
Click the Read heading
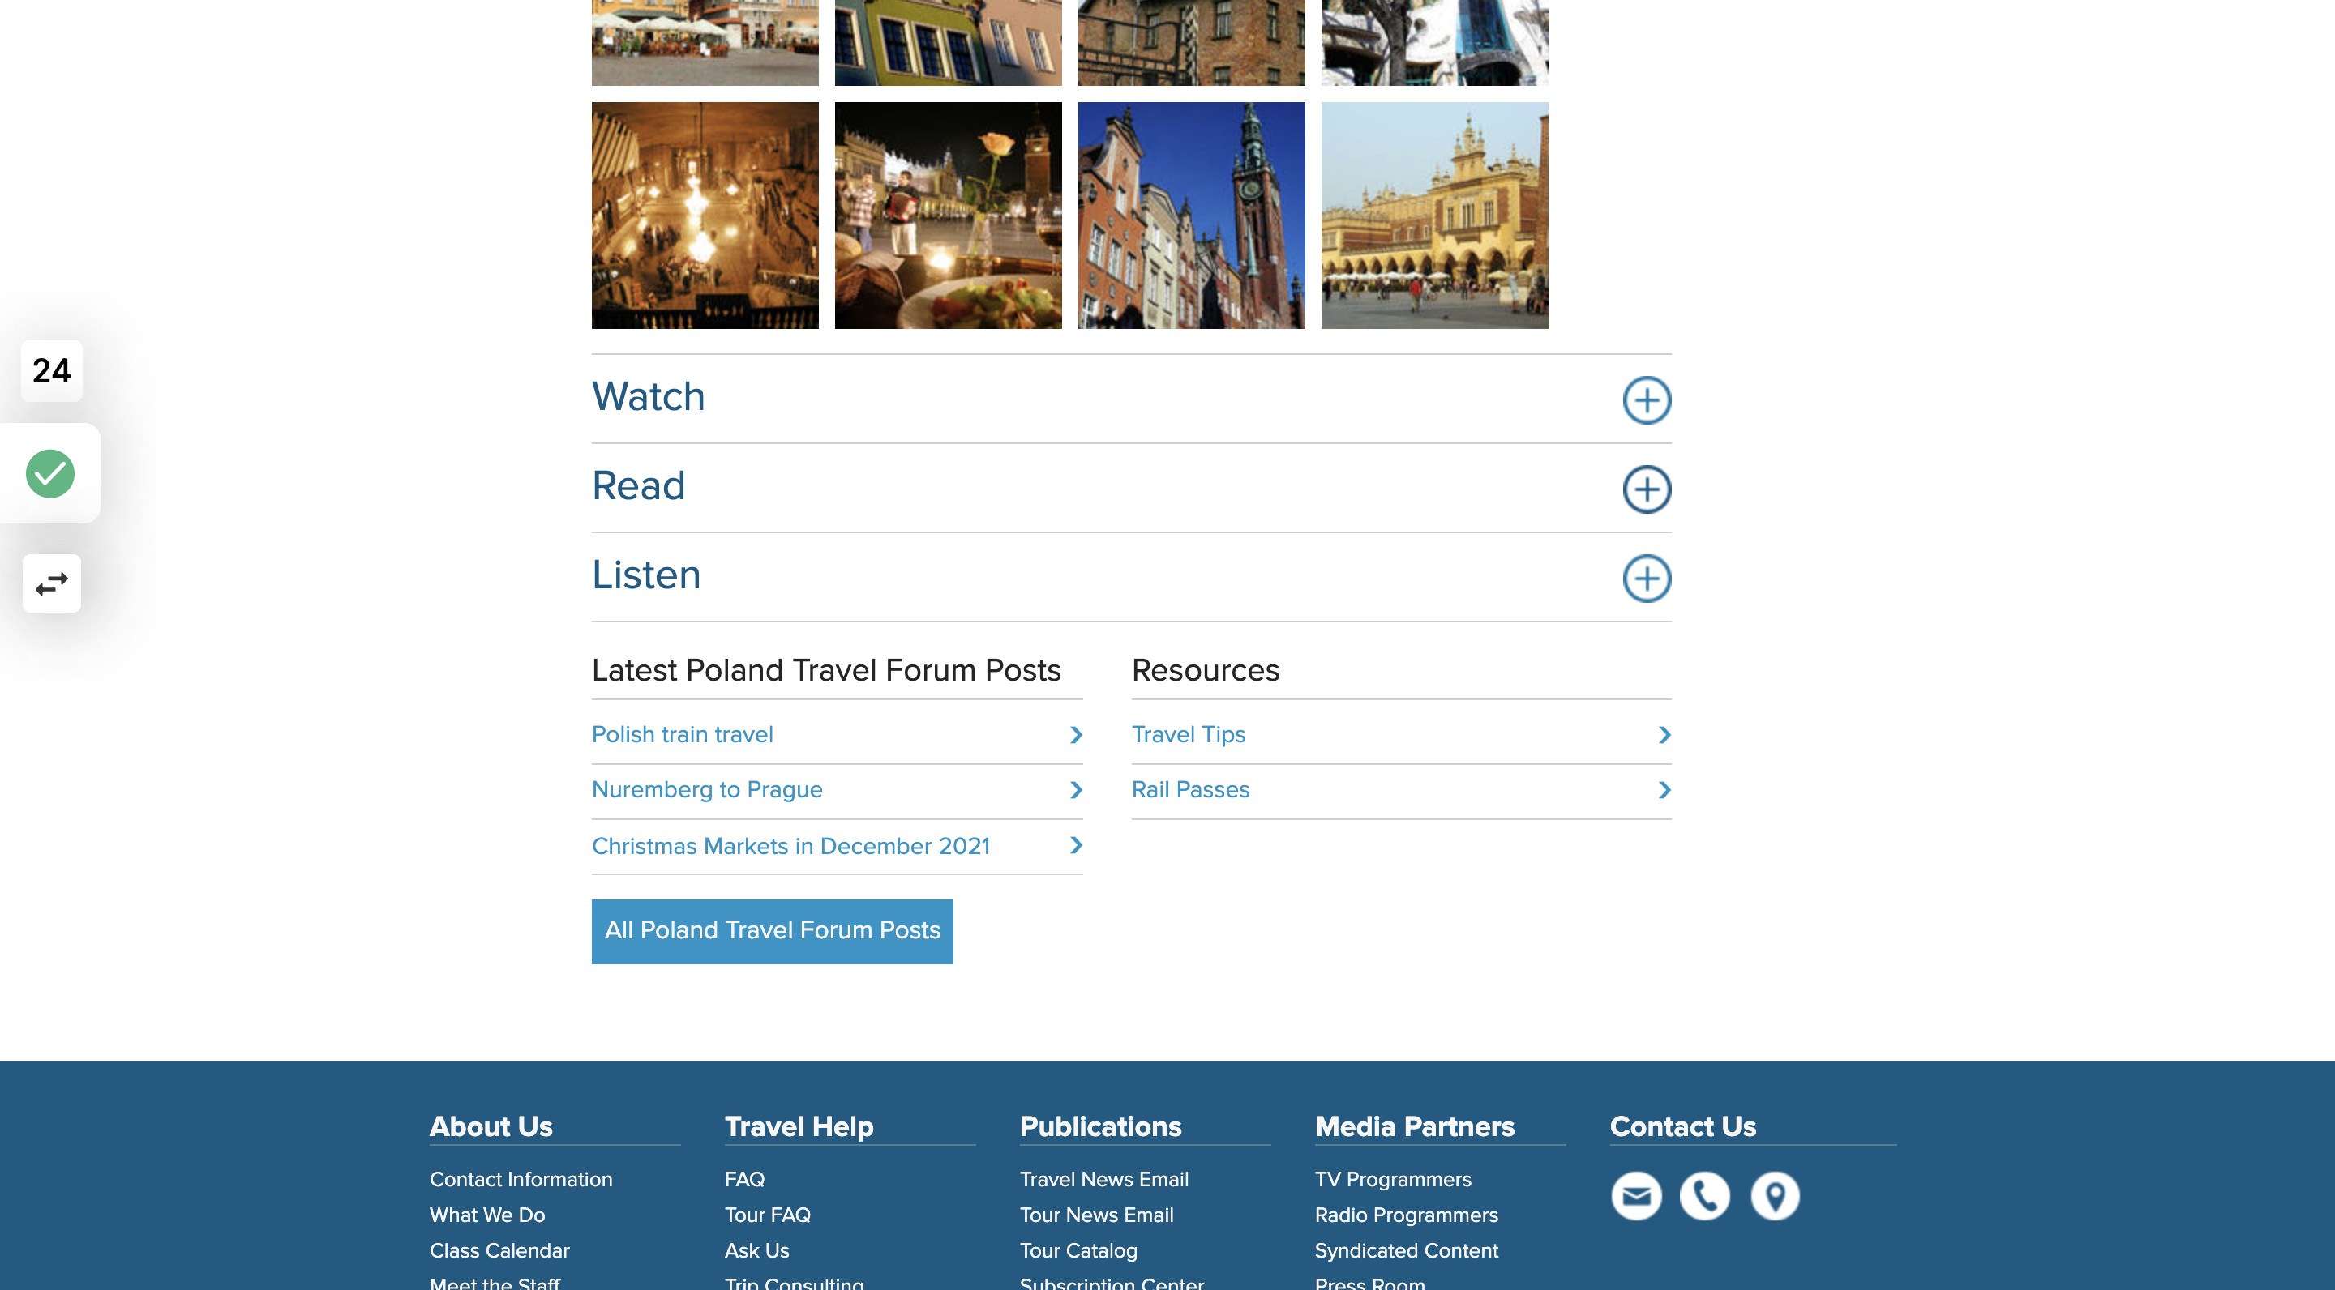[638, 486]
